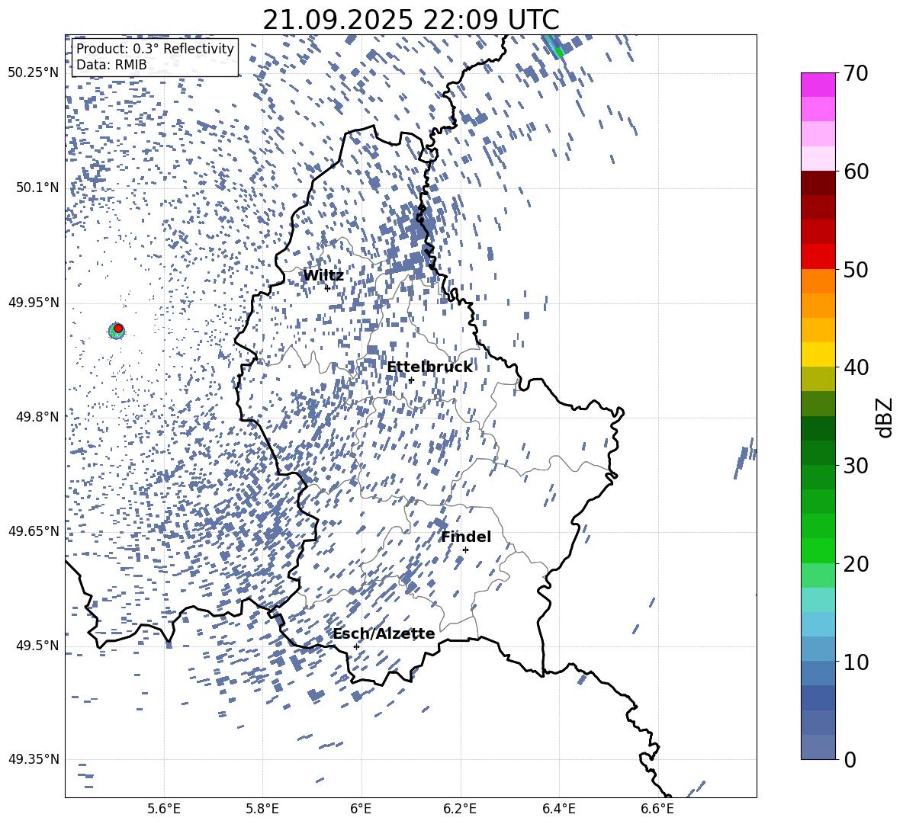Click the Ettelbruck city label
903x824 pixels.
tap(429, 367)
